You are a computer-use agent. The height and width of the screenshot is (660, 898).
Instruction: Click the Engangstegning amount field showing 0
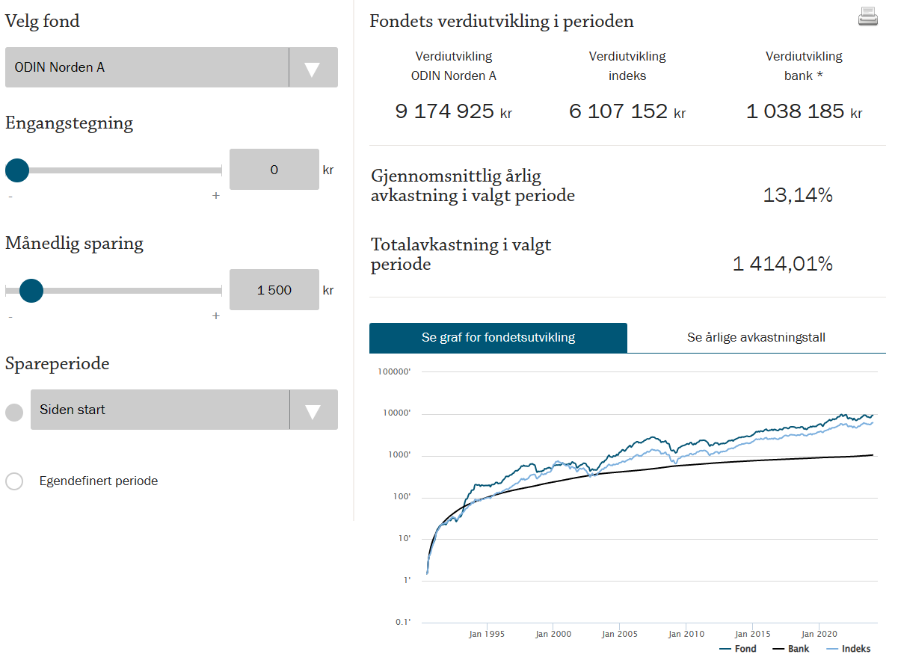[x=274, y=170]
